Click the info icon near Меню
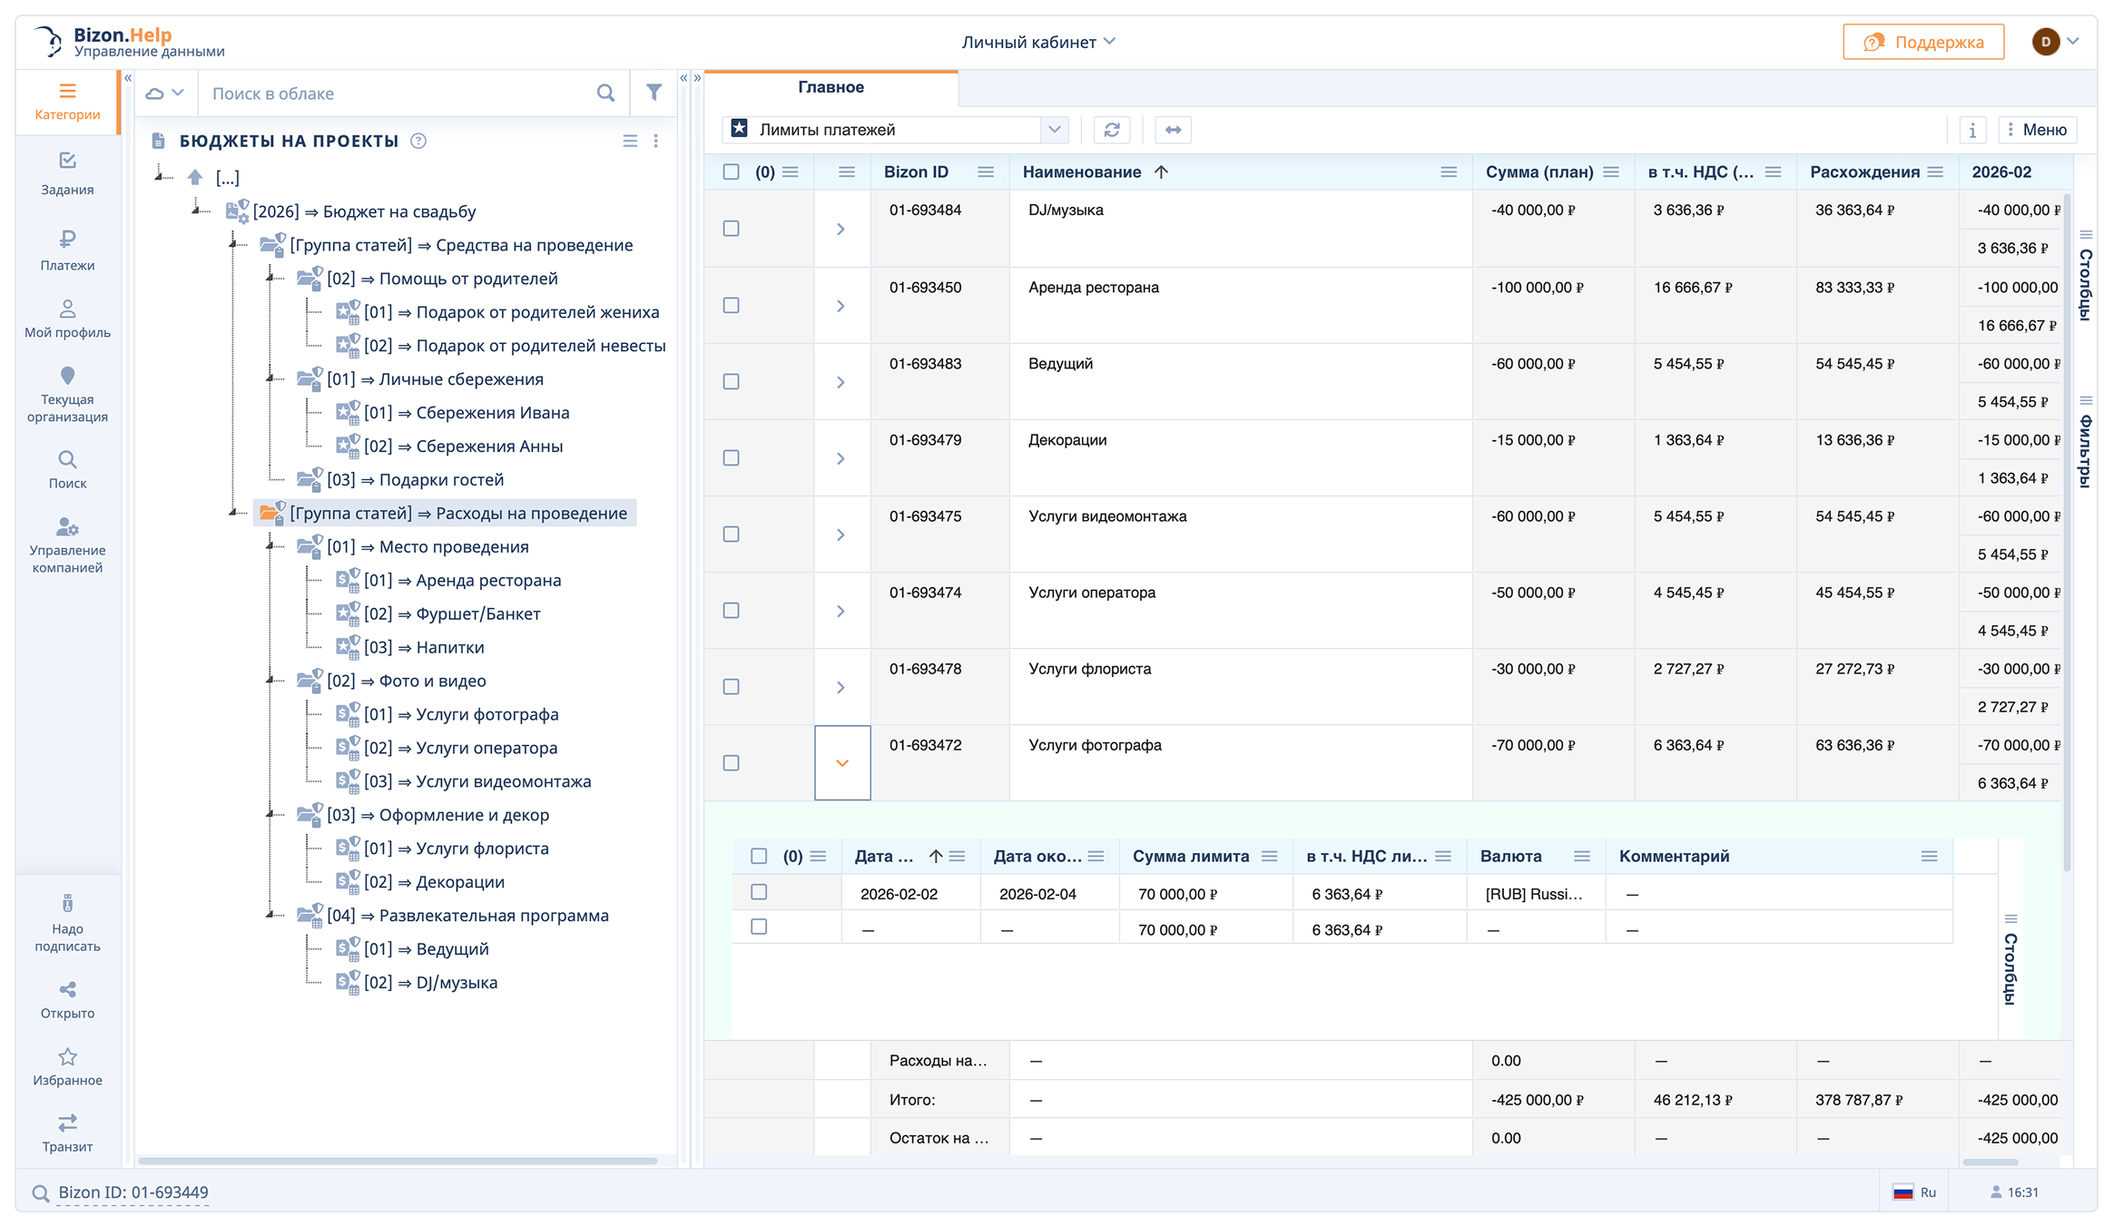This screenshot has height=1227, width=2113. click(1972, 130)
